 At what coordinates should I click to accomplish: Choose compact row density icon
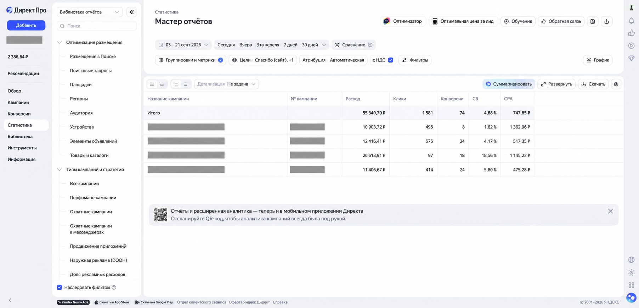tap(176, 84)
